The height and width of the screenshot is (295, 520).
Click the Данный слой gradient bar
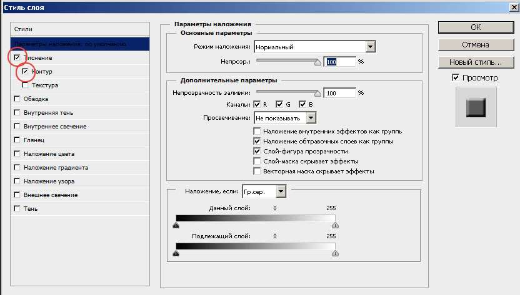256,218
